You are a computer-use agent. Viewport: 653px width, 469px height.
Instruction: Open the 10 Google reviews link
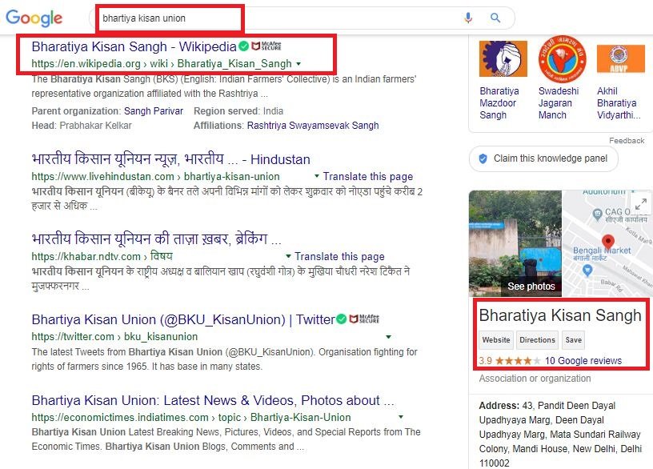coord(583,361)
